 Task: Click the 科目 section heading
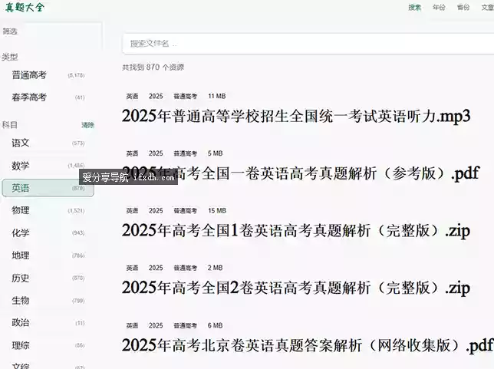10,125
